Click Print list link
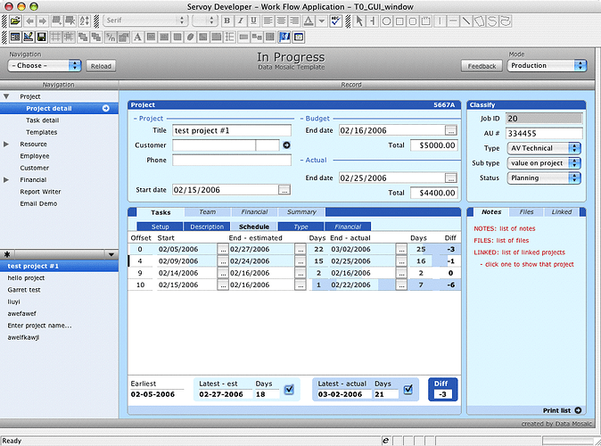 pyautogui.click(x=556, y=410)
